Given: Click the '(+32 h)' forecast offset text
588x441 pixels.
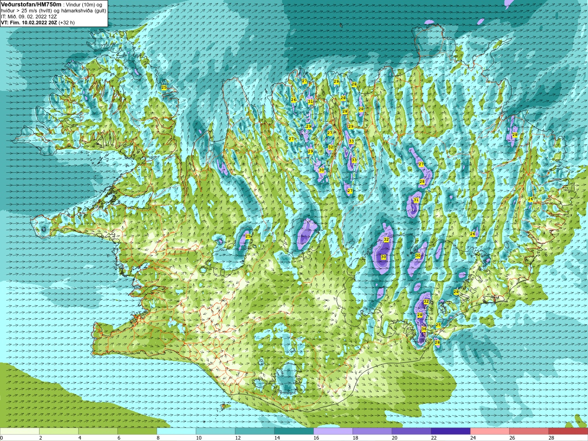Looking at the screenshot, I should coord(67,23).
